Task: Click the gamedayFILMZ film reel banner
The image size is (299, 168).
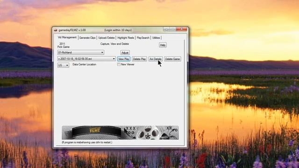Action: pos(120,133)
